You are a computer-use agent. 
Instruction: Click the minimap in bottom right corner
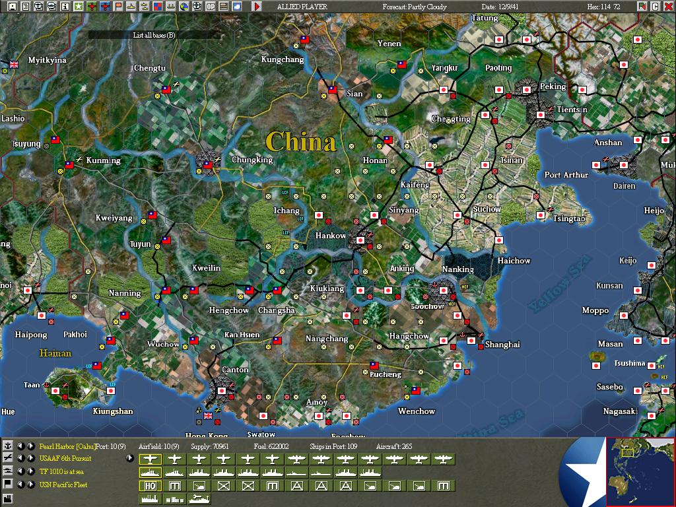click(640, 471)
